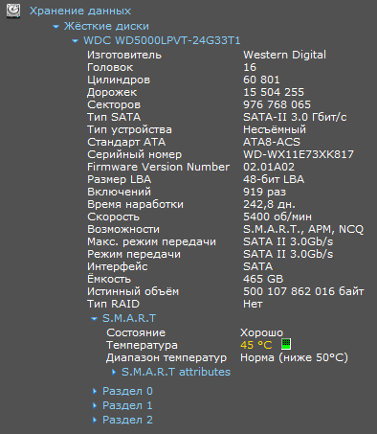Click the Режим передачи row label

134,254
